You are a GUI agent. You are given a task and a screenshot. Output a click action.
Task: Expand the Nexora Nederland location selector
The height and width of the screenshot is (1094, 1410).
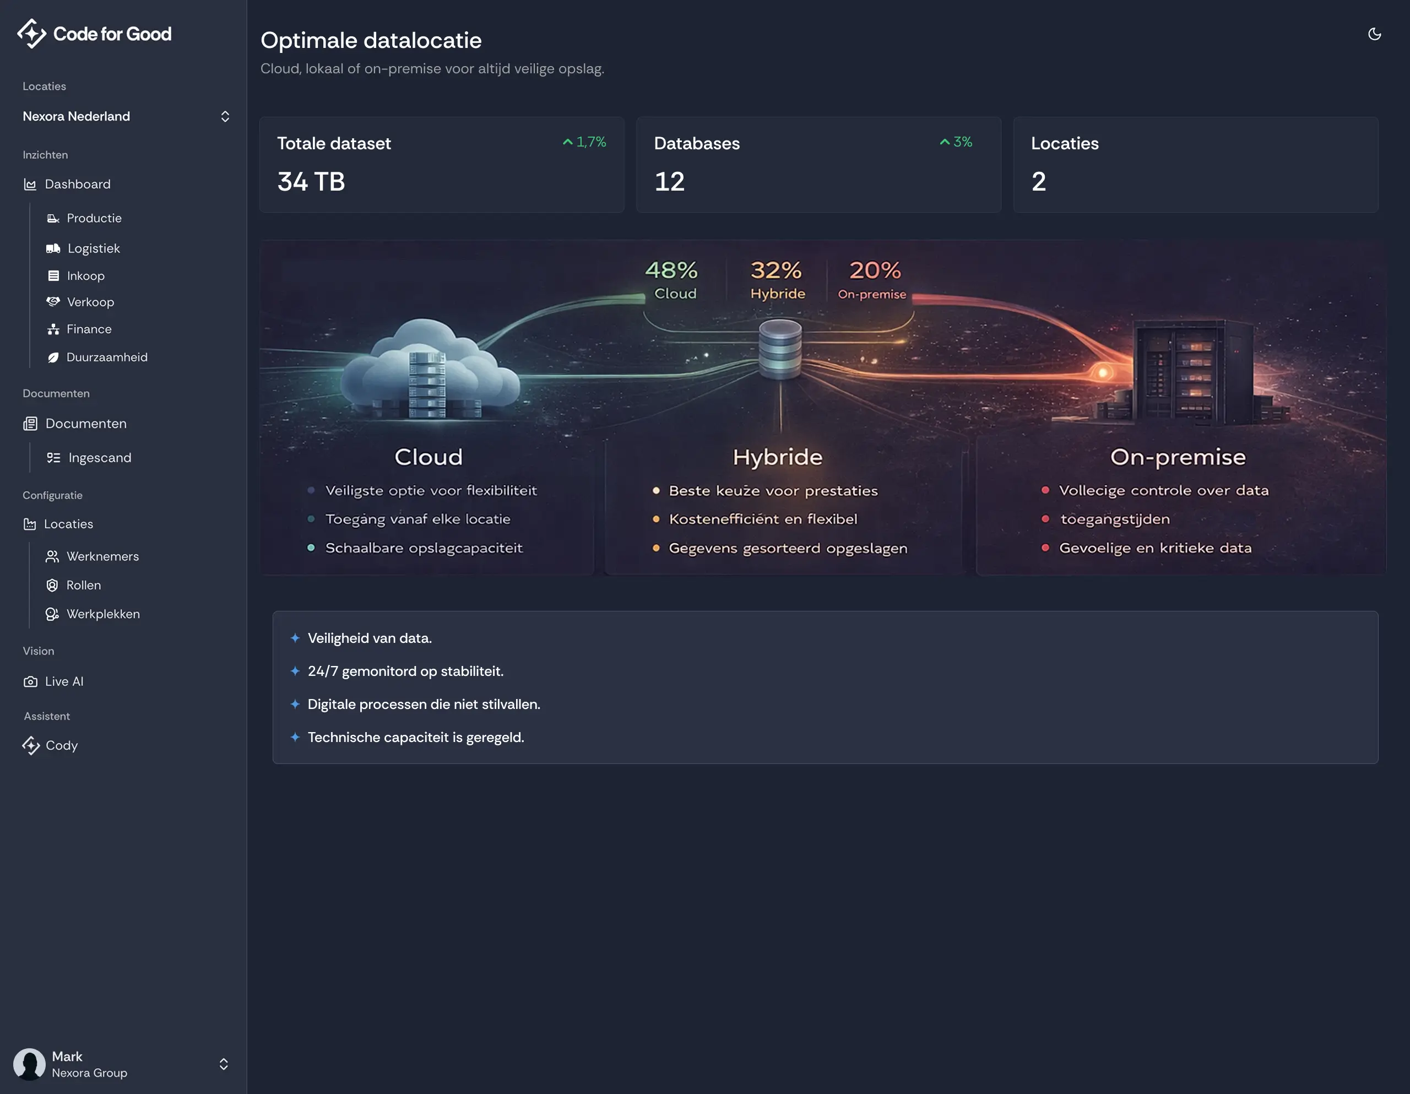coord(225,116)
